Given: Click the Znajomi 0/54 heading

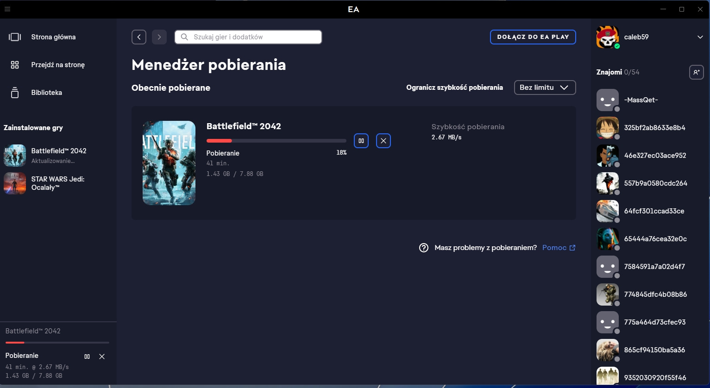Looking at the screenshot, I should point(618,72).
